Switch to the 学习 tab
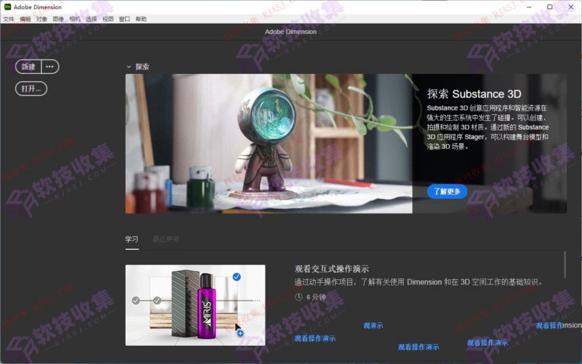Screen dimensions: 582x364 coord(131,239)
